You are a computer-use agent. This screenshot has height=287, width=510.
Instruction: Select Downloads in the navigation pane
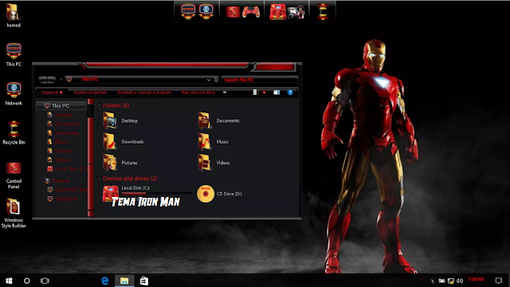pos(67,133)
